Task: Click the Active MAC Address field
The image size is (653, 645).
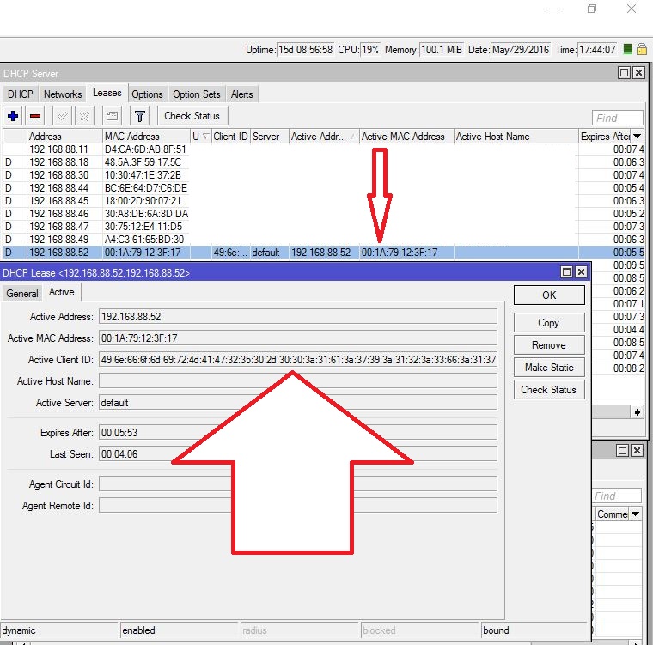Action: pyautogui.click(x=298, y=338)
